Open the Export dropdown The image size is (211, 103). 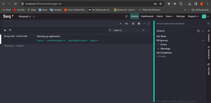(94, 40)
